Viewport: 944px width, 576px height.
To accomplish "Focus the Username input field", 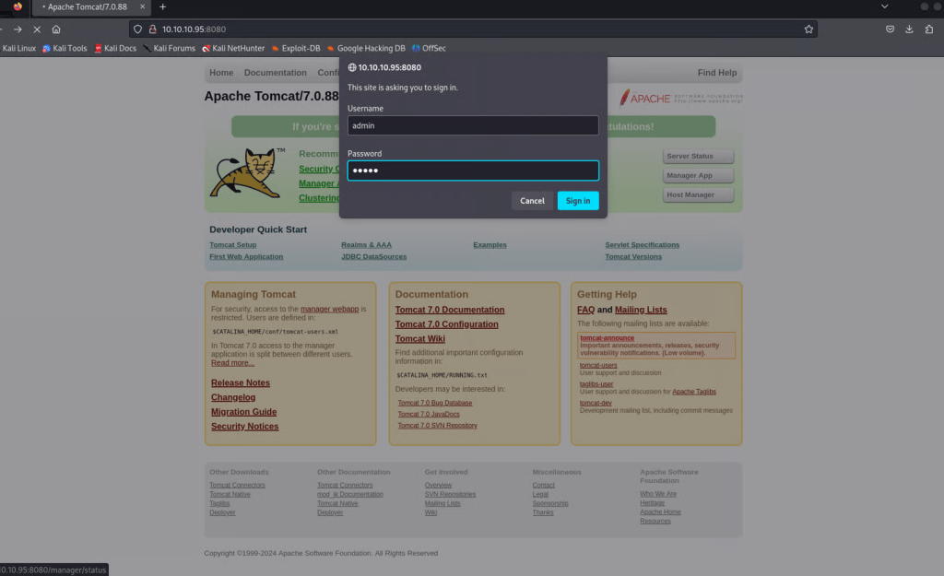I will point(473,125).
